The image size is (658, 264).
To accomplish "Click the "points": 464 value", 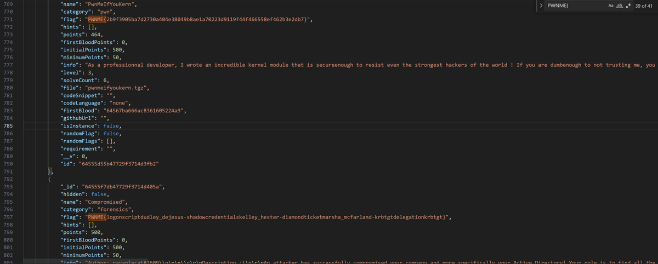I will (95, 34).
